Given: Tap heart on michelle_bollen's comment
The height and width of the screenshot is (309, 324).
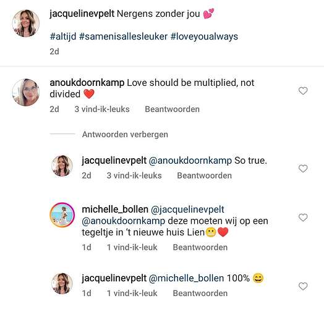Looking at the screenshot, I should coord(303,218).
